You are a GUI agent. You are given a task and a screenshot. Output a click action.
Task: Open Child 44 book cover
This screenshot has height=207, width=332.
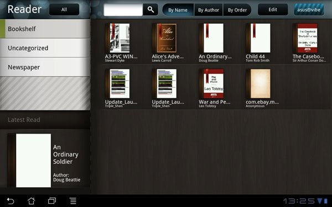click(258, 38)
